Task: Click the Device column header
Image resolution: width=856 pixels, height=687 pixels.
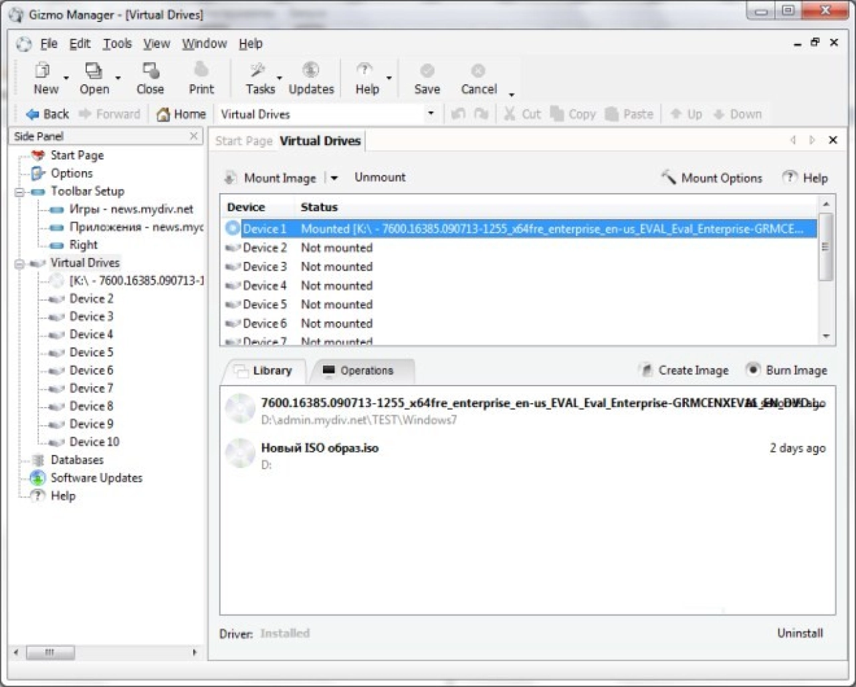Action: click(246, 207)
